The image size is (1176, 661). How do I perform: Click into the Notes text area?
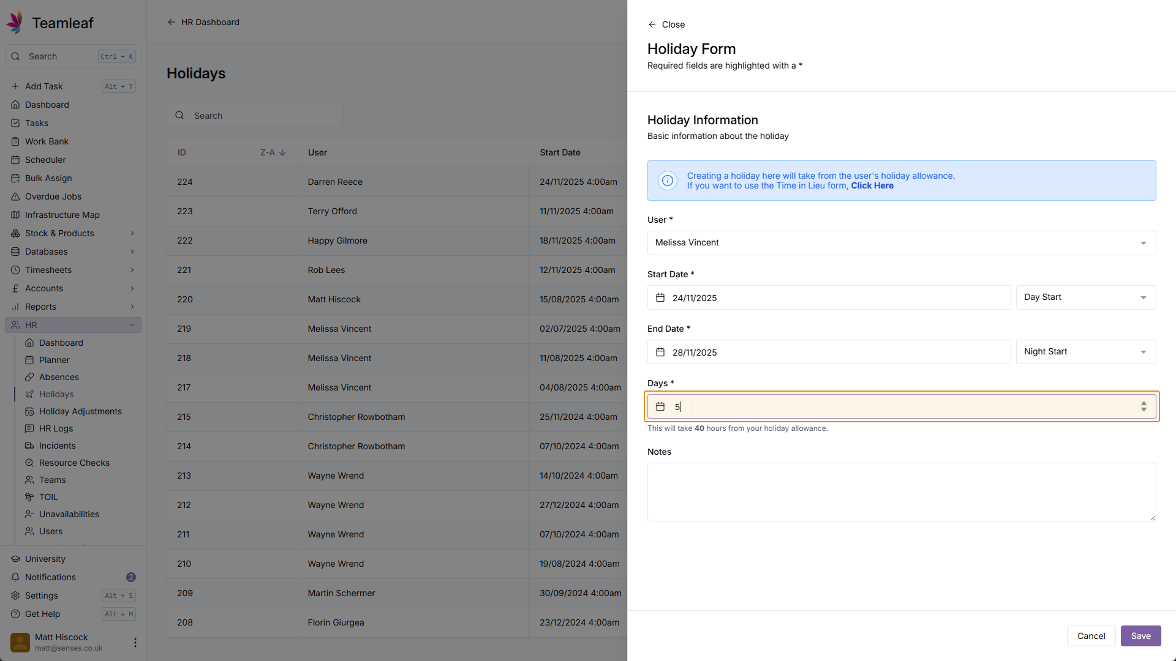pyautogui.click(x=901, y=491)
